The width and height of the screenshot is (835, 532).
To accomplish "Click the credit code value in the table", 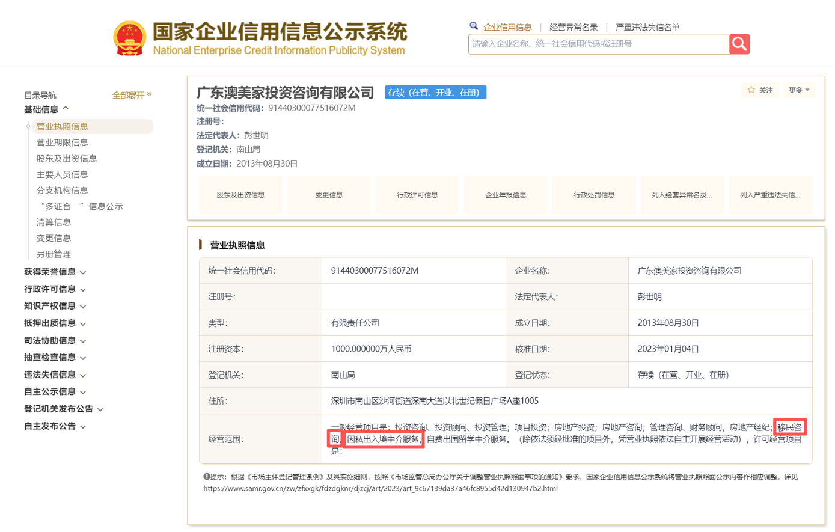I will click(375, 271).
